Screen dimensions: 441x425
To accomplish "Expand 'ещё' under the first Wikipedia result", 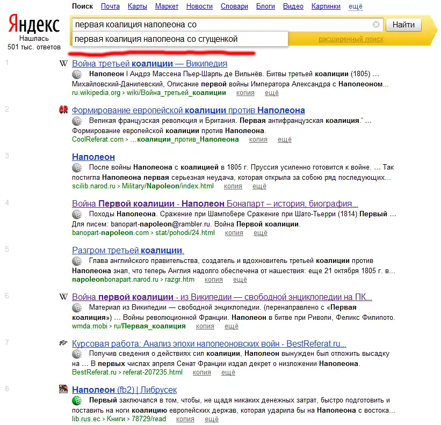I will tap(271, 93).
